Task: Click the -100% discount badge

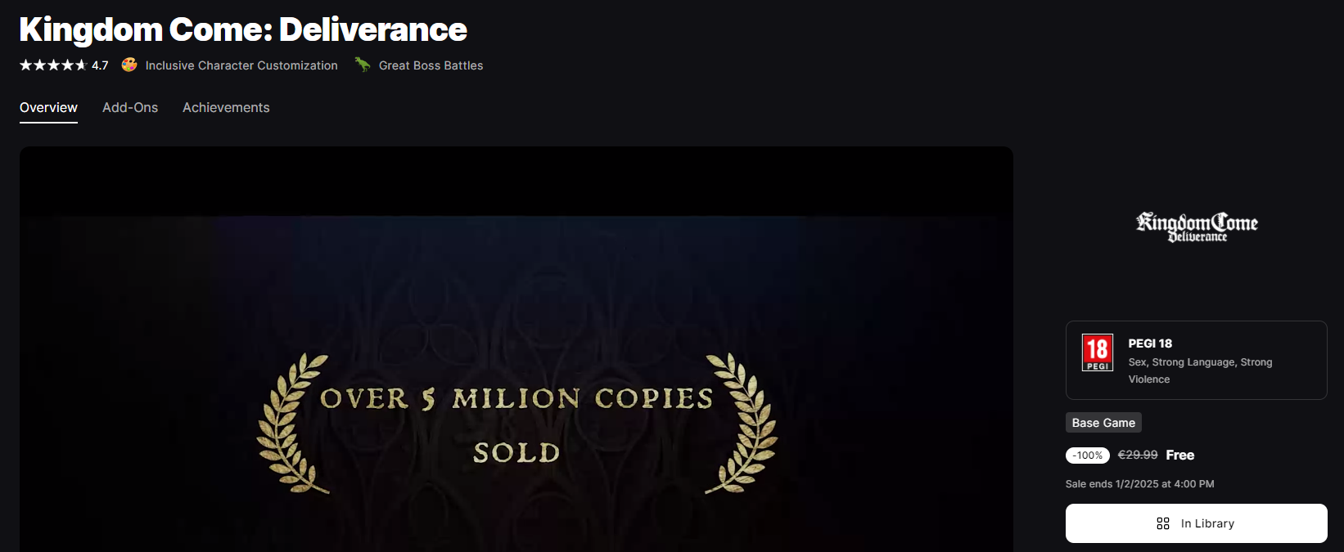Action: (1088, 456)
